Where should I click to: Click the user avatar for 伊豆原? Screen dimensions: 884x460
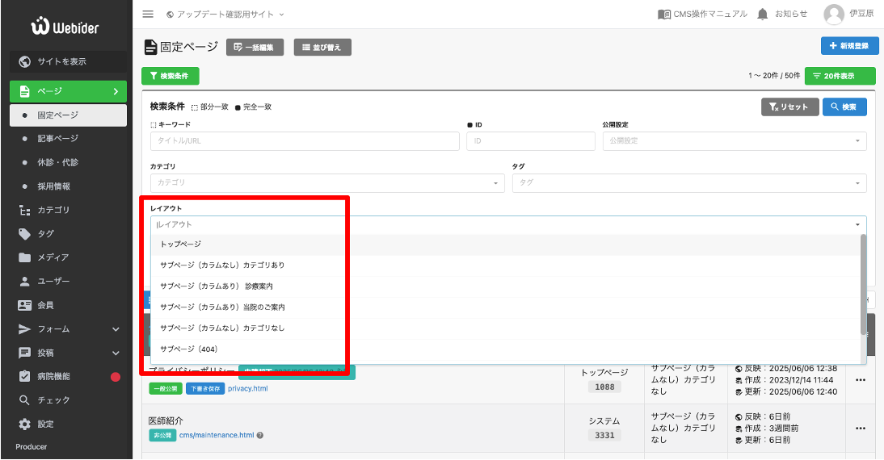click(834, 15)
